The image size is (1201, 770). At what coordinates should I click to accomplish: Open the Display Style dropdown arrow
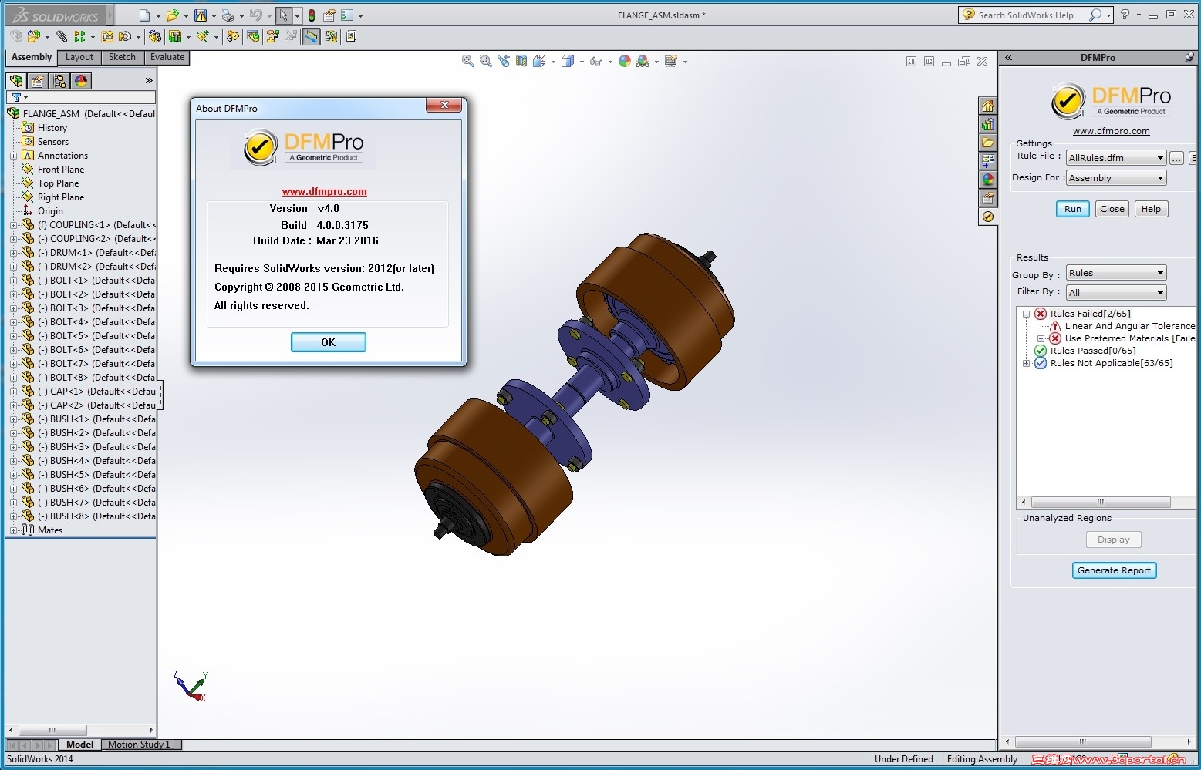click(x=582, y=62)
